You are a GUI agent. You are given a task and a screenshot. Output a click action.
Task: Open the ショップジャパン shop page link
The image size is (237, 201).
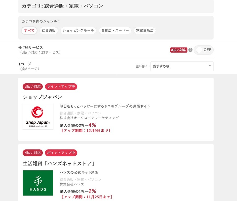click(x=42, y=97)
